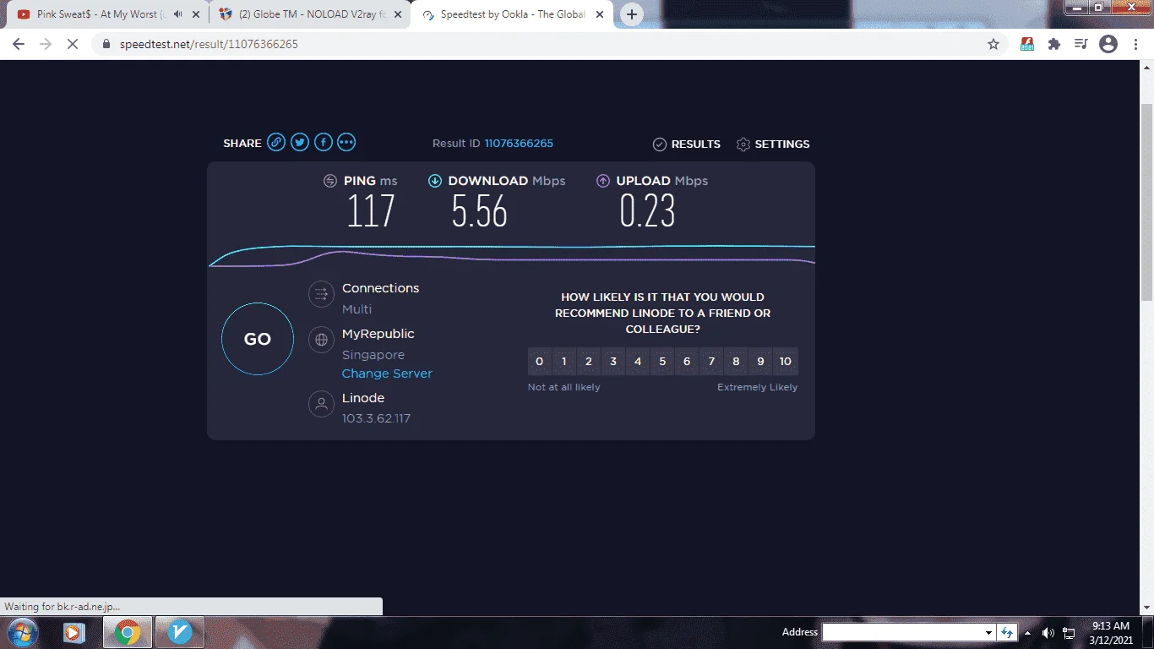The image size is (1154, 649).
Task: Rate recommendation score 10
Action: click(x=786, y=362)
